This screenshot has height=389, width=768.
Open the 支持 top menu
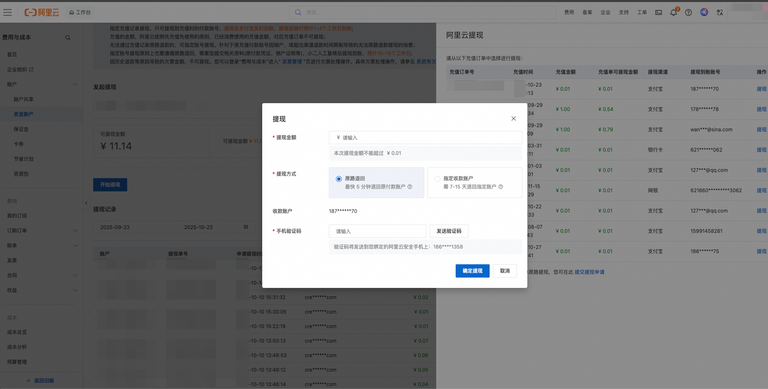[x=624, y=12]
